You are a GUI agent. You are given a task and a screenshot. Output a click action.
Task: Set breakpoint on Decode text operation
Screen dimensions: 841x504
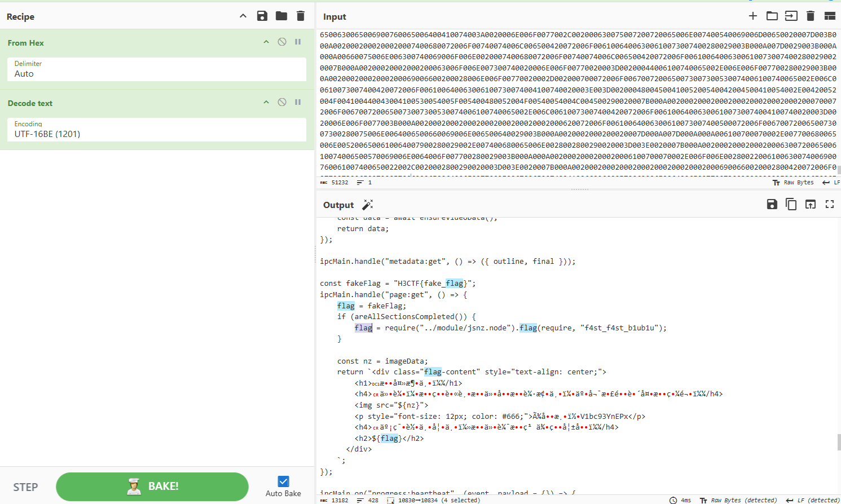[x=298, y=103]
